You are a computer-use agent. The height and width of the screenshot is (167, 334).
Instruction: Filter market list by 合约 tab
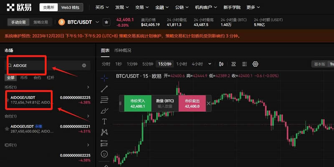coord(37,77)
